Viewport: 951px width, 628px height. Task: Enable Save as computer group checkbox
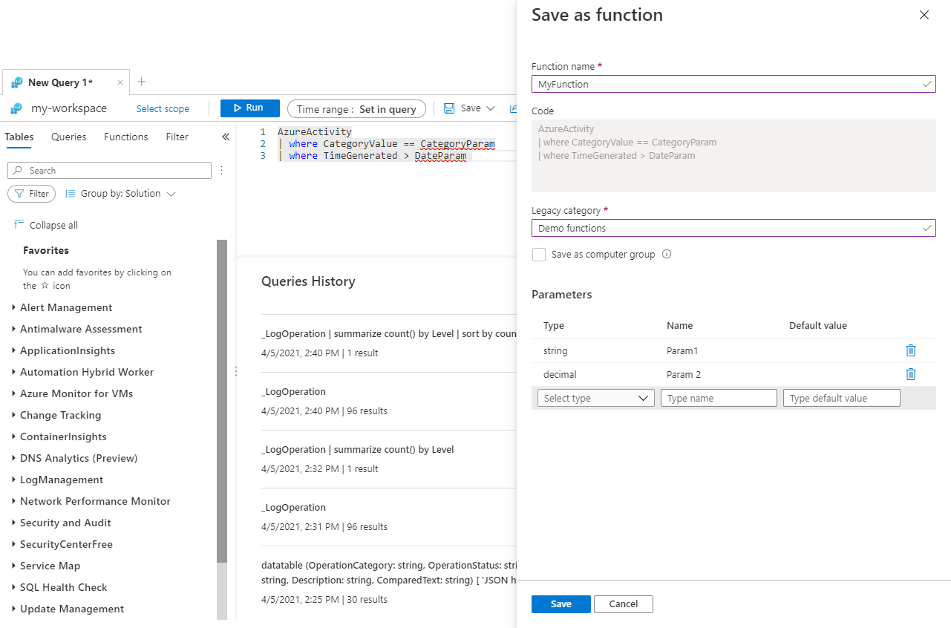(539, 255)
